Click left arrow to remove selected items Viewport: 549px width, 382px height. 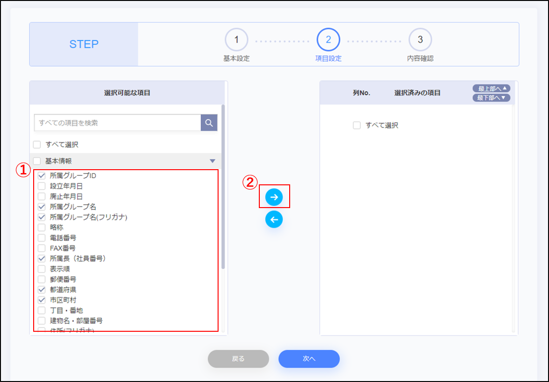point(274,219)
